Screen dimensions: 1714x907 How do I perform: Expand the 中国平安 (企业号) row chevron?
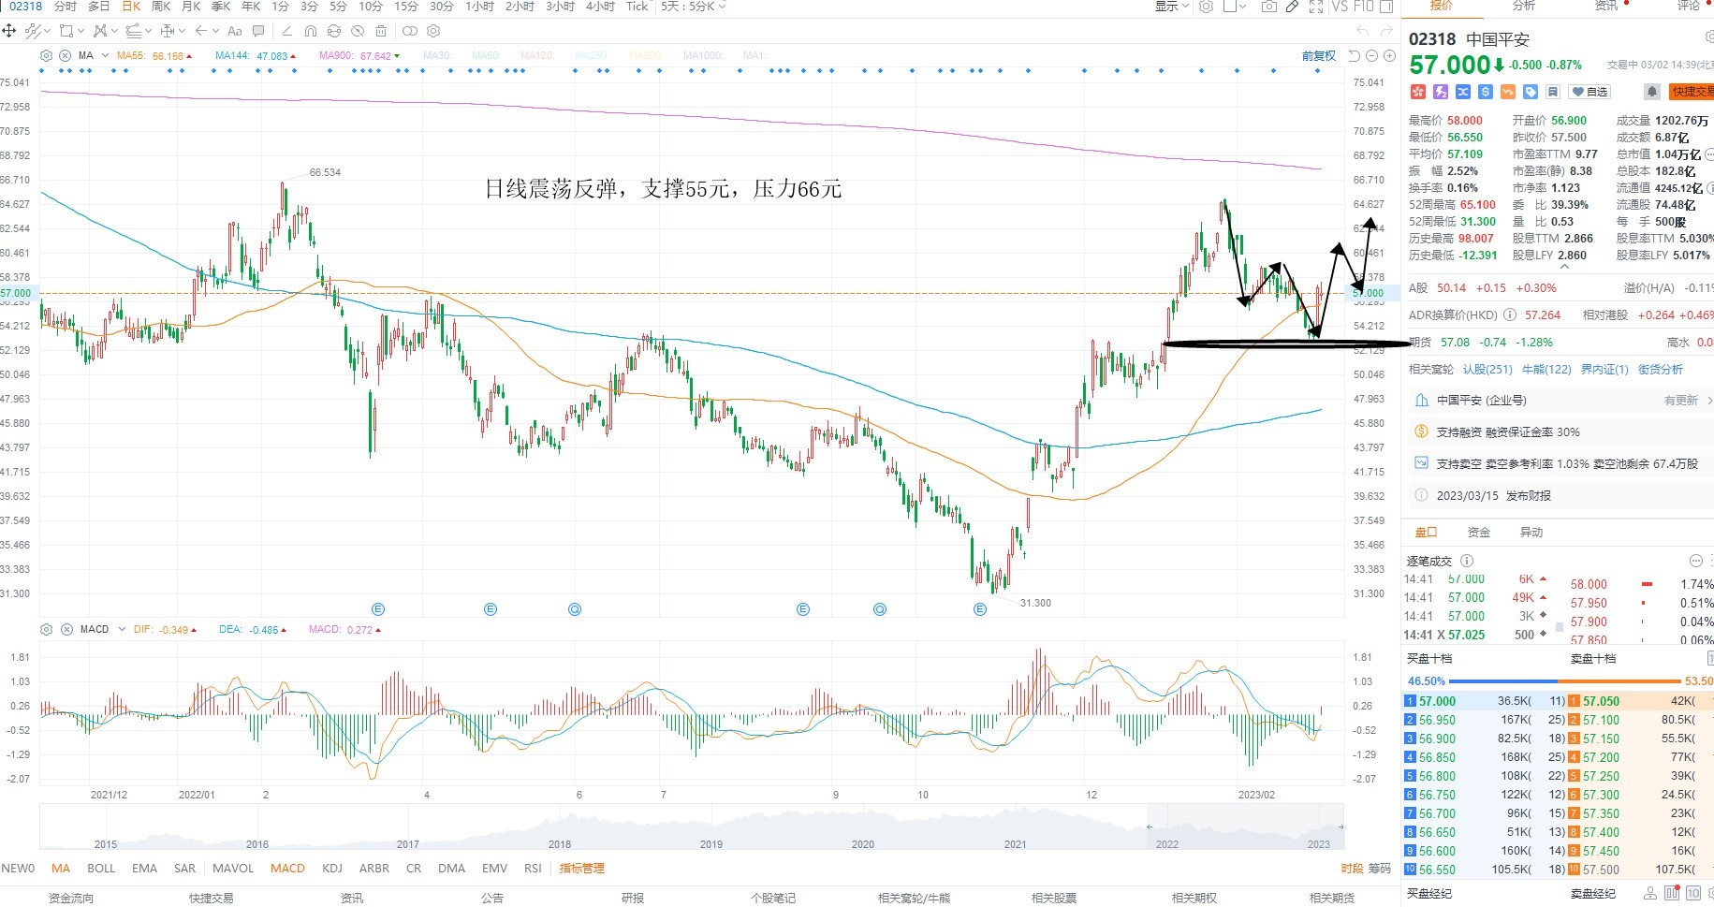(x=1709, y=400)
